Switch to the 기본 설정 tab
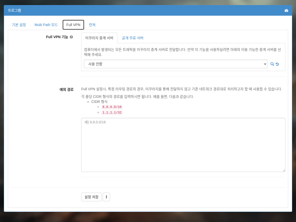 pos(19,25)
